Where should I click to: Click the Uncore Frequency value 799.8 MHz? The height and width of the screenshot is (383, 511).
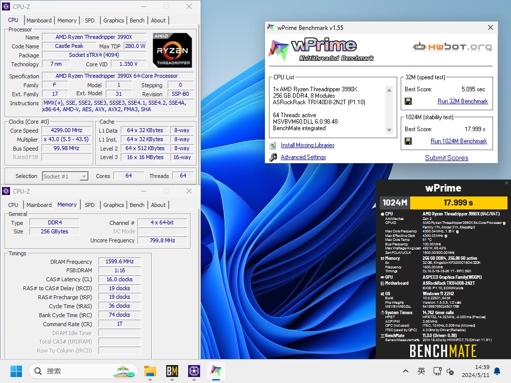click(162, 241)
